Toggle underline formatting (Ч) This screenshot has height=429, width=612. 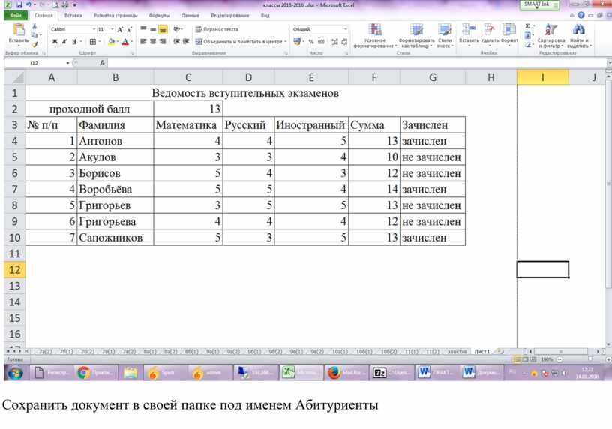73,41
